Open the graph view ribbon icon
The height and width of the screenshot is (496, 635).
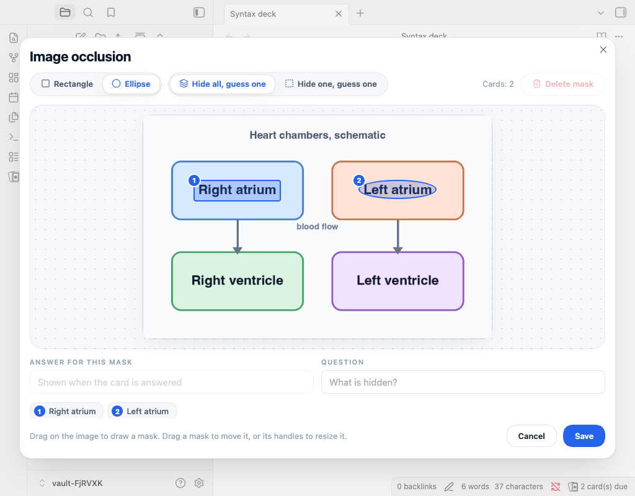coord(14,58)
